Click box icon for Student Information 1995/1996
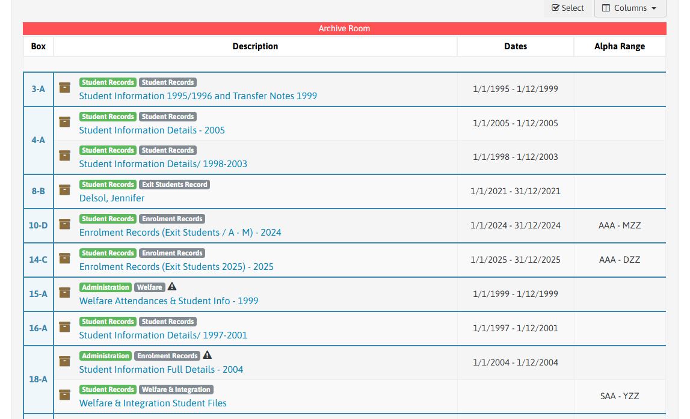The height and width of the screenshot is (419, 690). point(65,88)
